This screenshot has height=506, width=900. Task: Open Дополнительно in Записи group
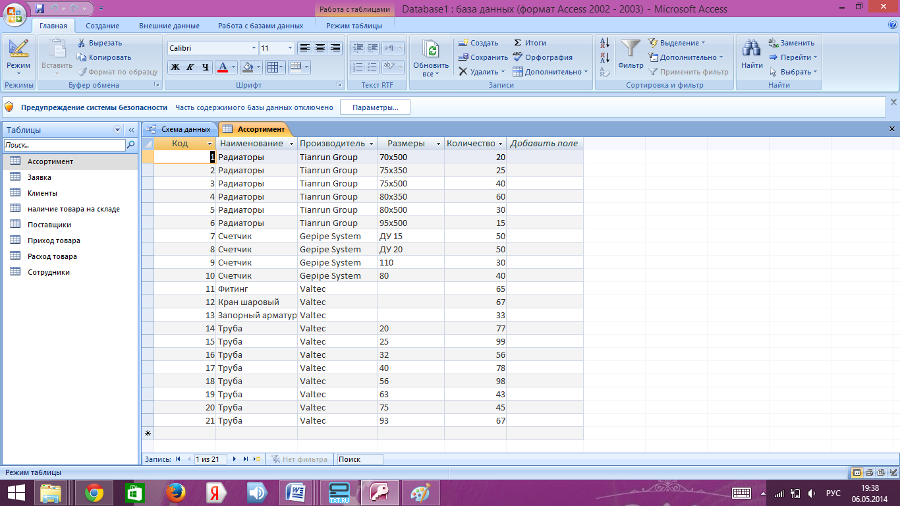(x=550, y=72)
